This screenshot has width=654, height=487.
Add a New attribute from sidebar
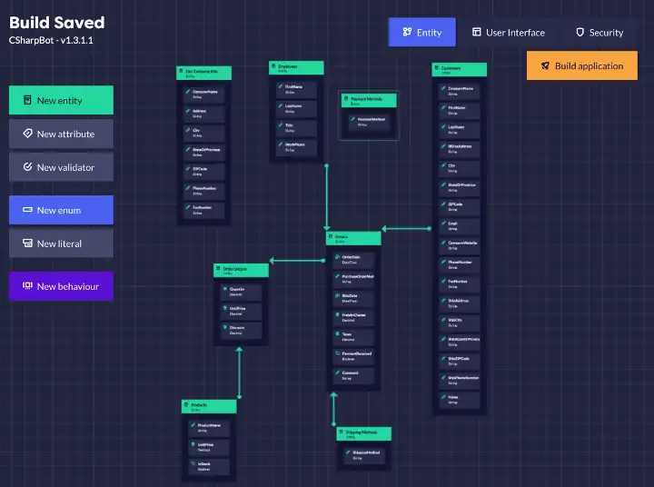click(61, 134)
